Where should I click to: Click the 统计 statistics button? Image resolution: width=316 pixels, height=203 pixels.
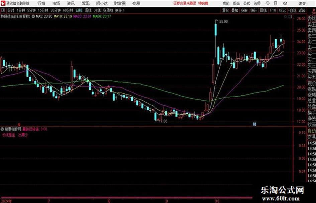coord(253,10)
